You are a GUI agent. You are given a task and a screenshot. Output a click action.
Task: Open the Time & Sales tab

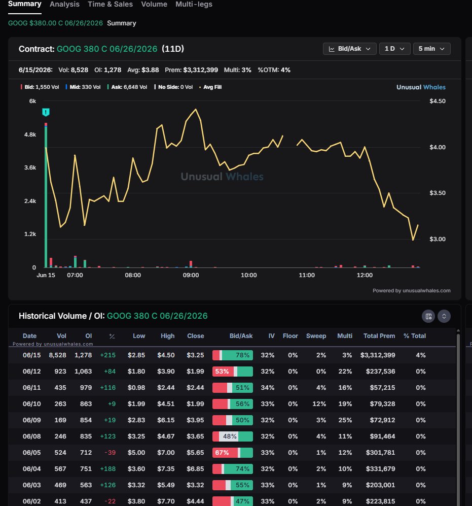(110, 4)
